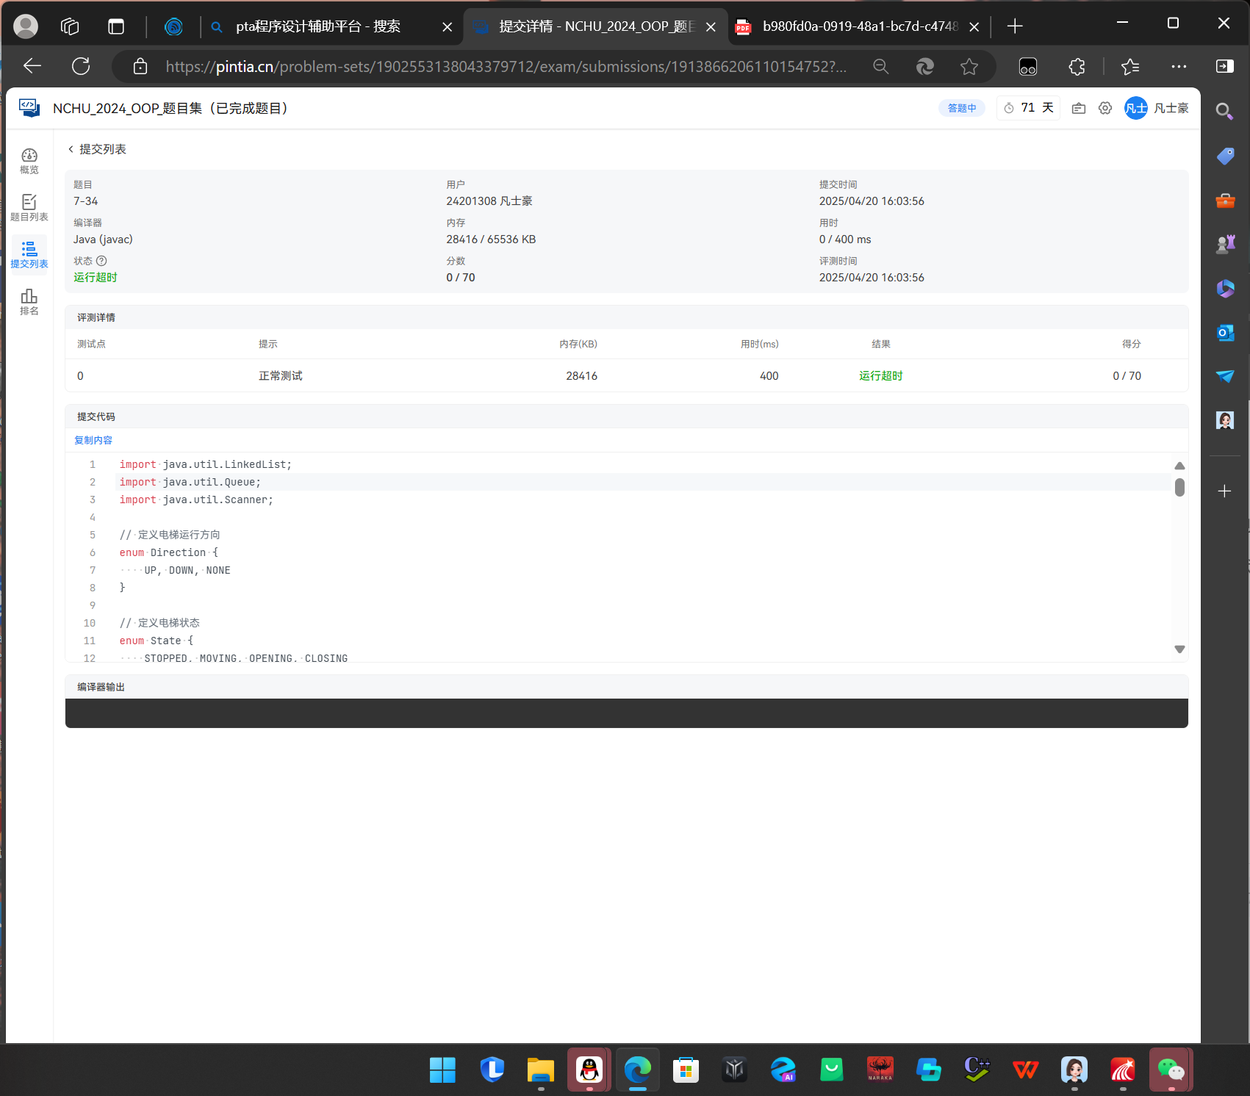Click the browser back arrow
This screenshot has width=1250, height=1096.
tap(32, 66)
